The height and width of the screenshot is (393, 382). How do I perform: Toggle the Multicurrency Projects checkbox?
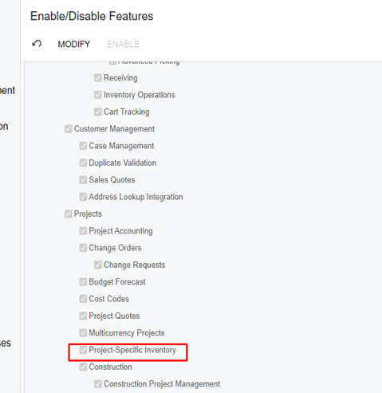tap(83, 333)
